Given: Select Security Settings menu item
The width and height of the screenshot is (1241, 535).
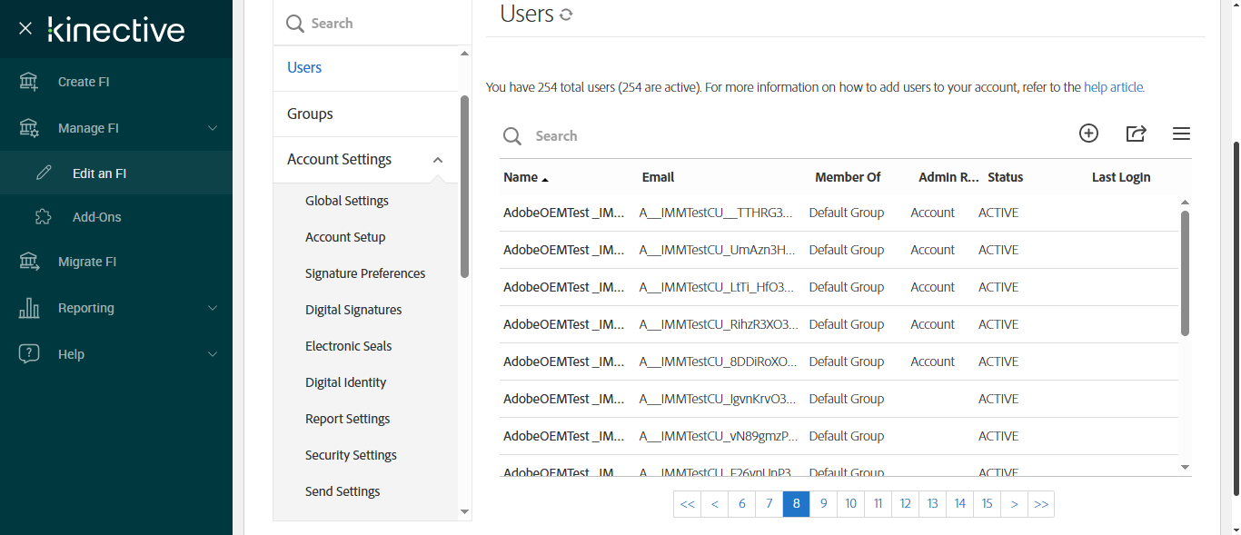Looking at the screenshot, I should point(351,455).
